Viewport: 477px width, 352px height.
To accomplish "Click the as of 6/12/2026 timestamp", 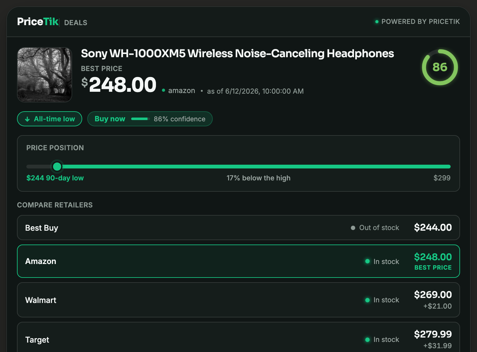I will tap(255, 91).
